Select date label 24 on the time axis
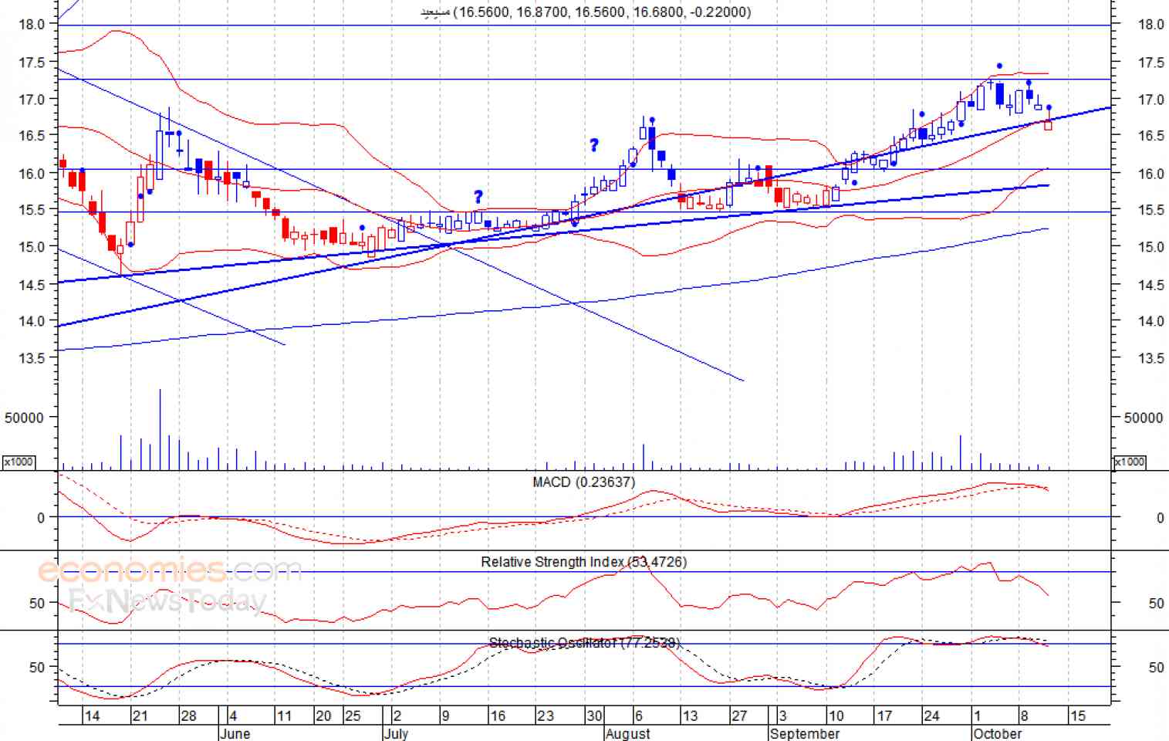Screen dimensions: 1169x741 (931, 716)
